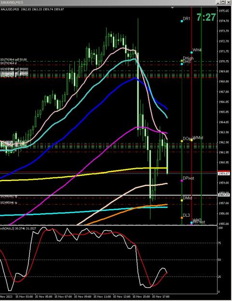Click the XAUUSD,M15 window title bar

pos(108,2)
